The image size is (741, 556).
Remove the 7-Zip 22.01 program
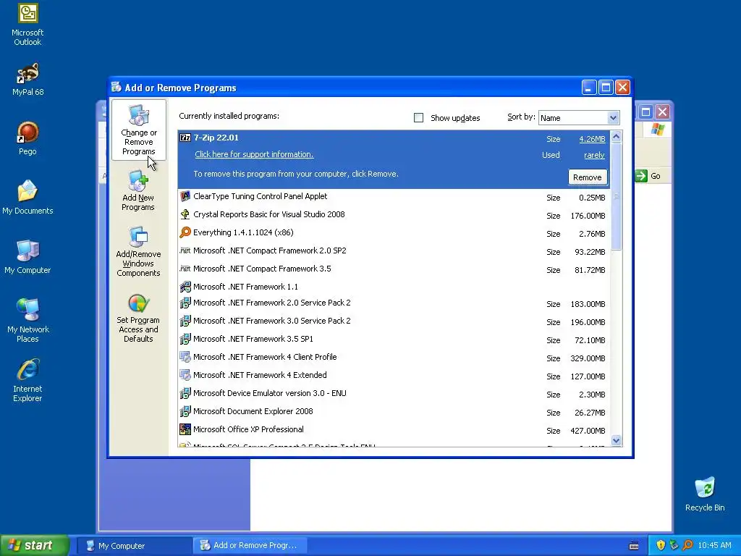click(x=588, y=177)
